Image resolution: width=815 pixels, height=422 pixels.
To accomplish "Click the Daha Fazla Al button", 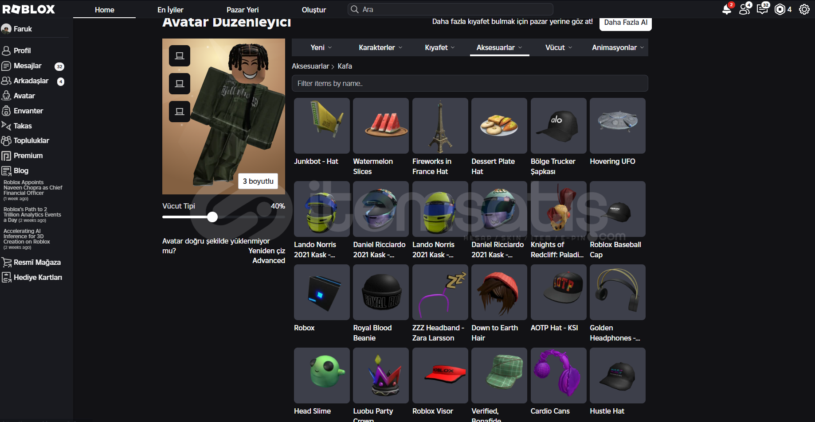I will (x=626, y=23).
